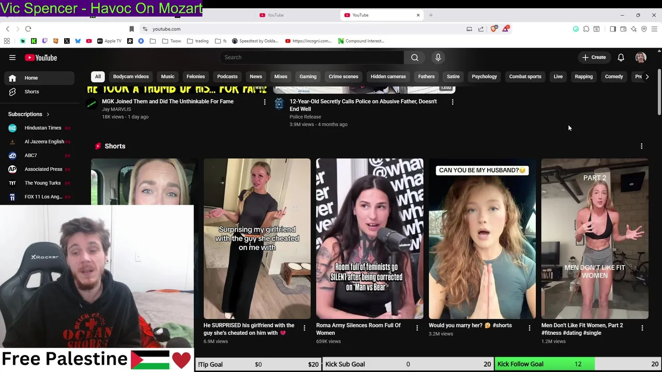Open options for He SURPRISED his girlfriend short
This screenshot has width=662, height=372.
click(304, 328)
